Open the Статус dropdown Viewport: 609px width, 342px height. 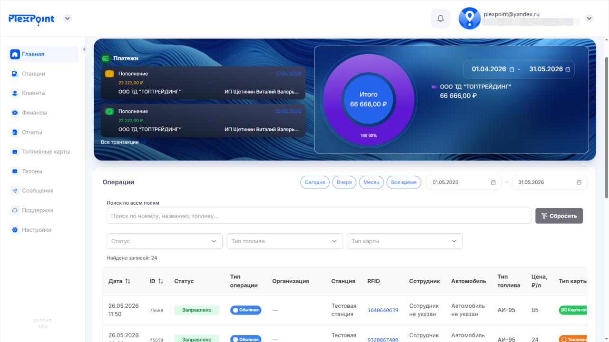[164, 241]
